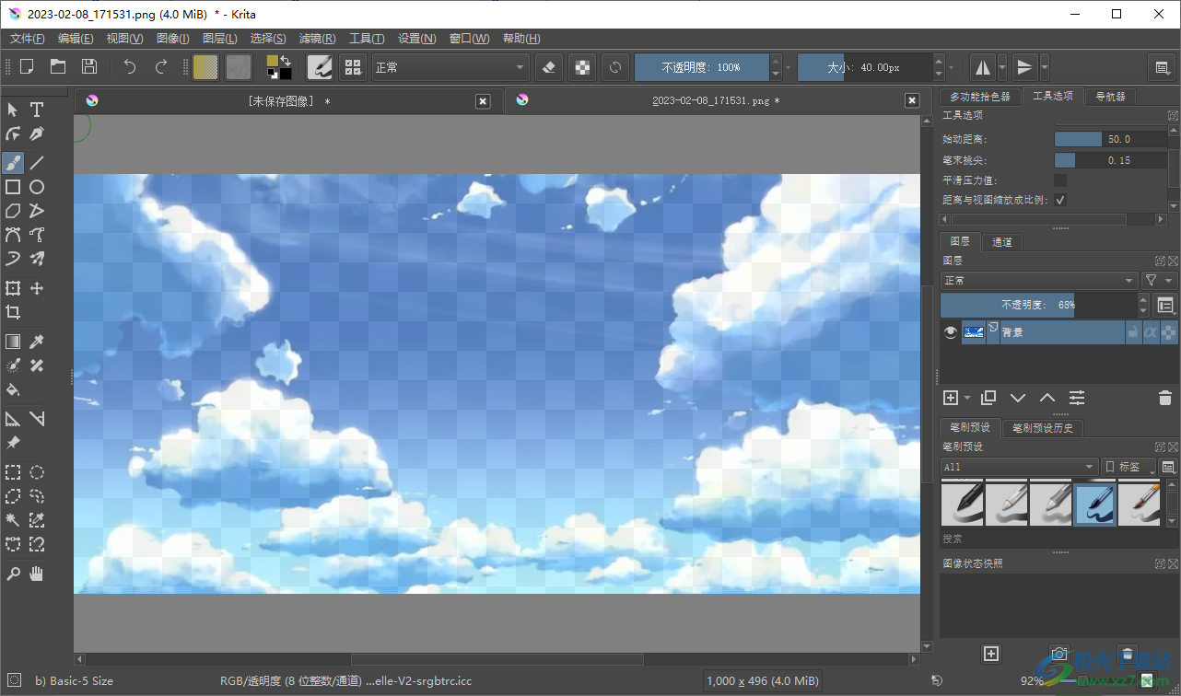
Task: Open vertical mirror options dropdown arrow
Action: (1044, 66)
